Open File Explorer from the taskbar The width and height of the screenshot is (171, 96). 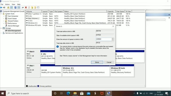(x=75, y=93)
